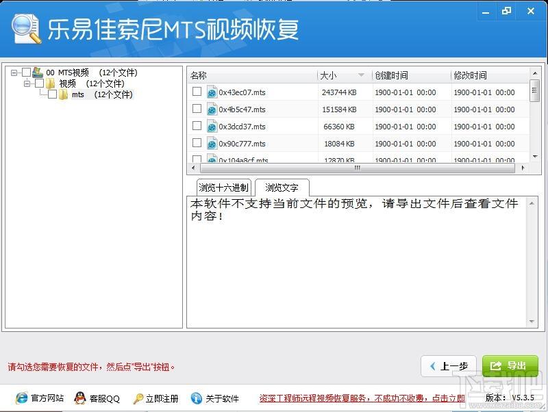The width and height of the screenshot is (548, 412).
Task: Click the file name 0x4b5c47.mts
Action: tap(242, 110)
